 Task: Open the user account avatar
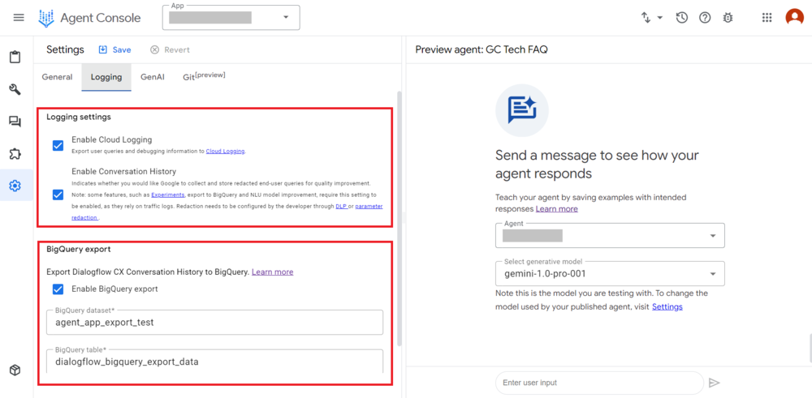pos(794,17)
